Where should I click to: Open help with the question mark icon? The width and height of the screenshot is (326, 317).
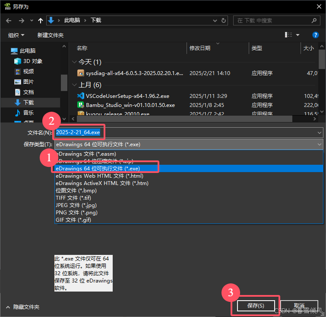point(315,35)
